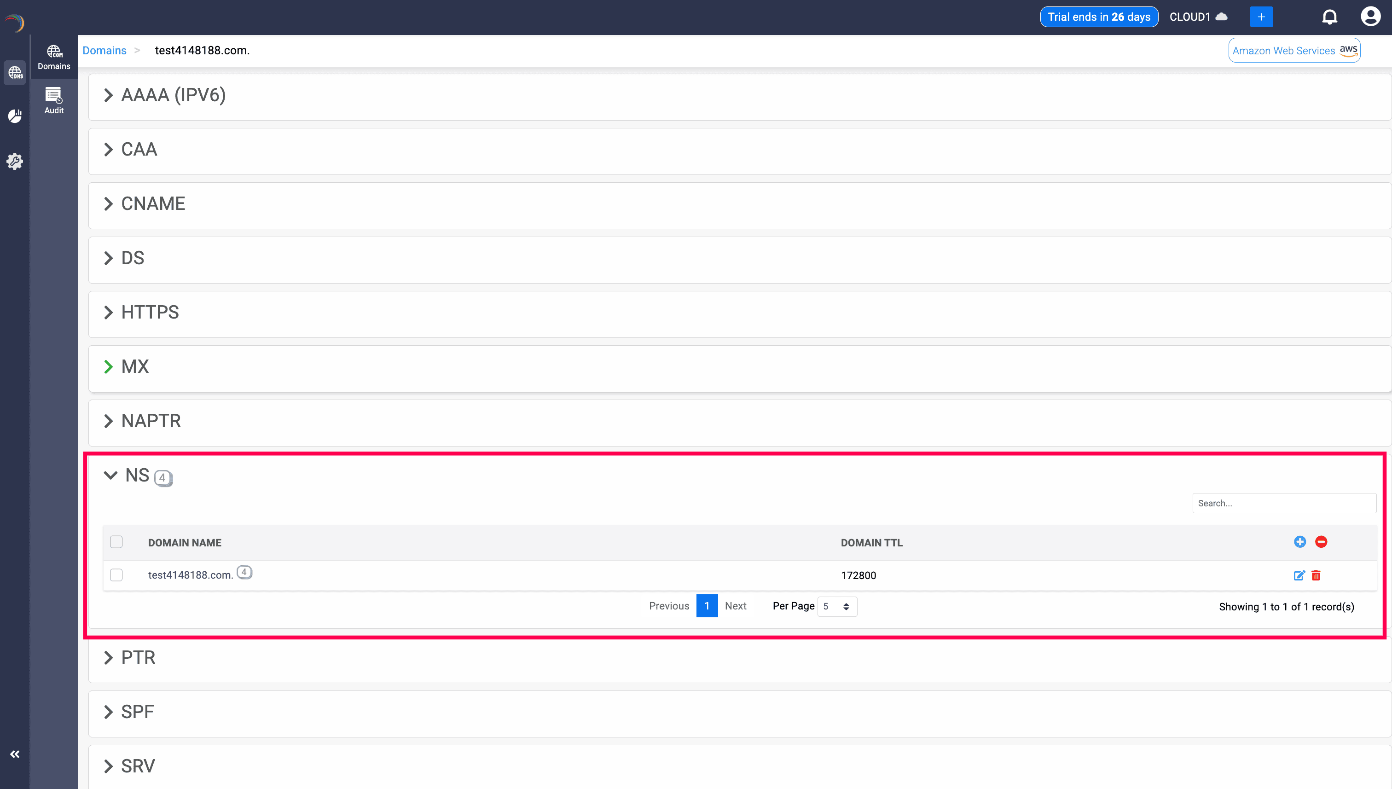This screenshot has width=1392, height=789.
Task: Open notifications bell
Action: coord(1330,16)
